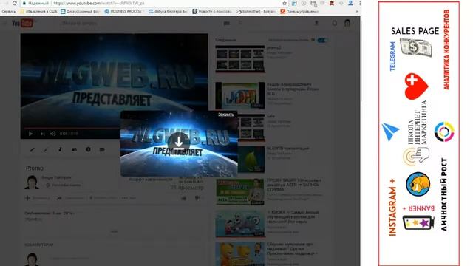Open the ACER presentation suggested video thumbnail

click(240, 192)
